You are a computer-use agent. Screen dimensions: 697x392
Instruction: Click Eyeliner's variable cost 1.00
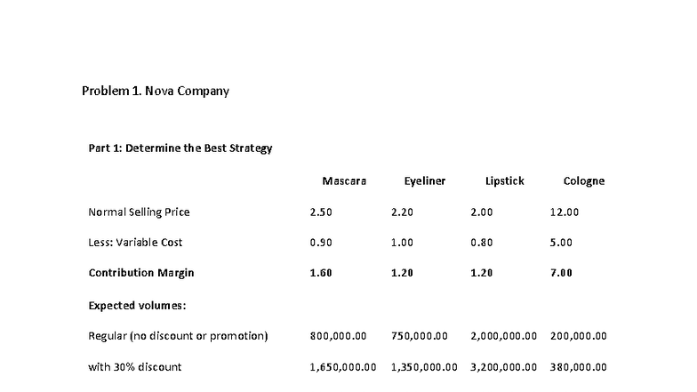point(402,243)
